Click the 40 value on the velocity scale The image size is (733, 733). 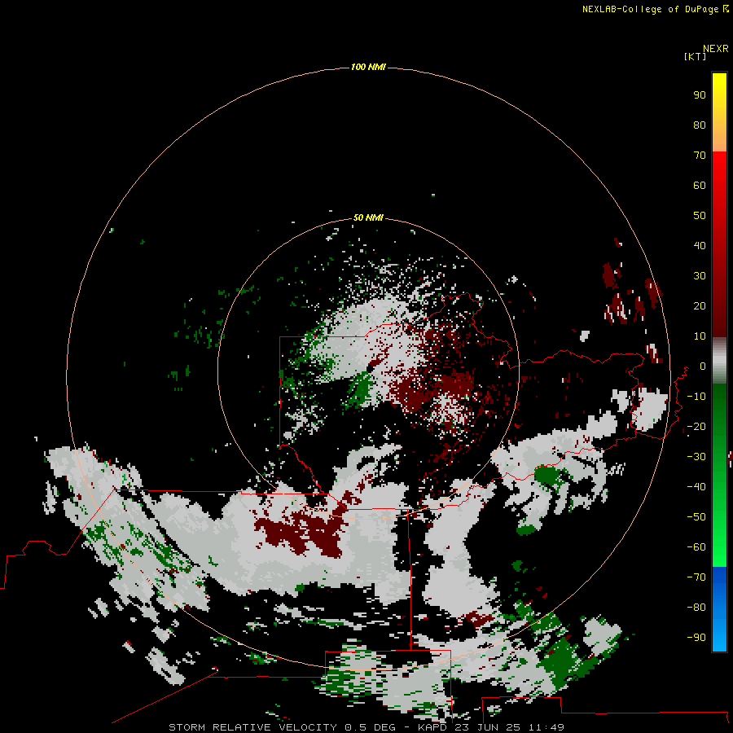coord(700,246)
